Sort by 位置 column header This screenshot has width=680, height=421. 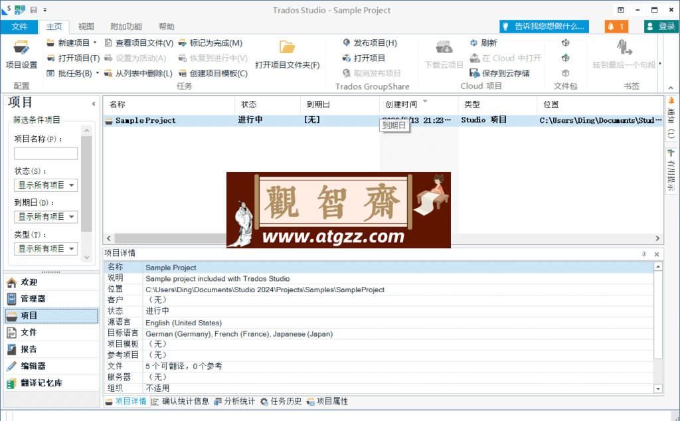click(600, 104)
